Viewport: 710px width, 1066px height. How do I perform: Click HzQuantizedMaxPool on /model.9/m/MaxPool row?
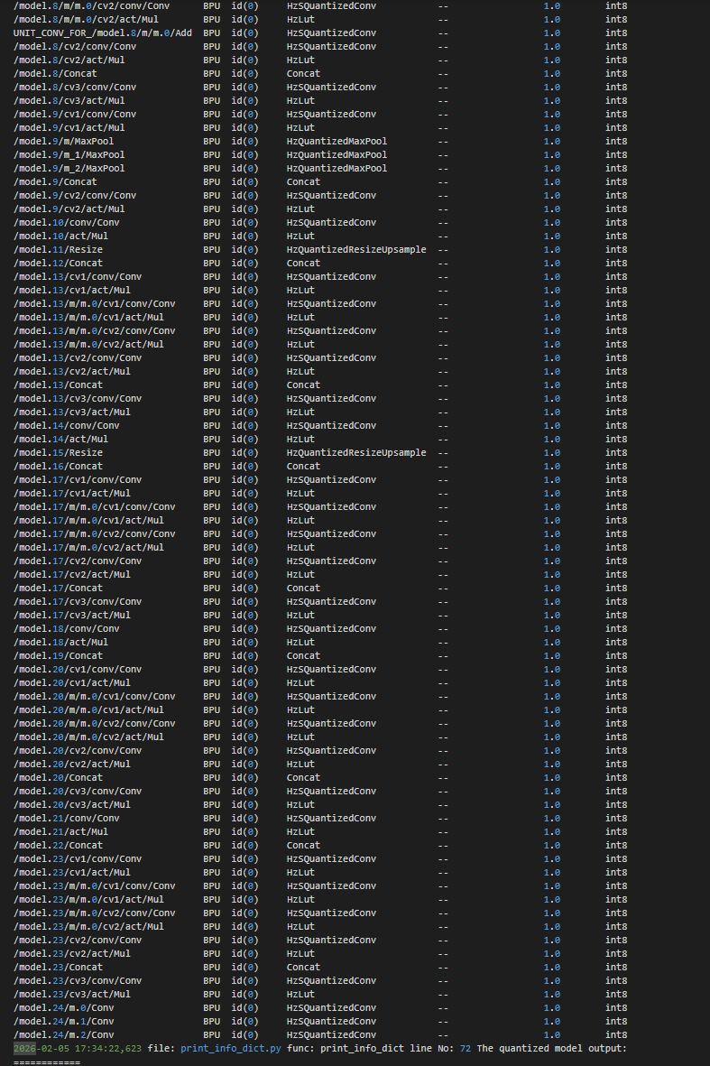coord(337,142)
